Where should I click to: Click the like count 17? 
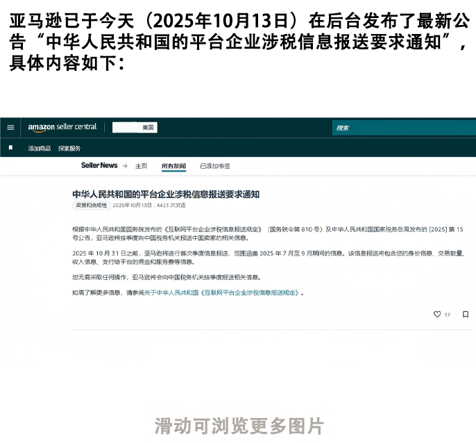(x=447, y=315)
